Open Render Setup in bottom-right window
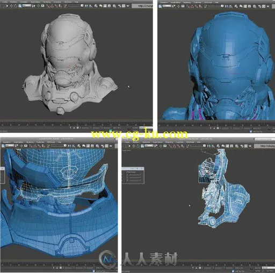Screen dimensions: 275x273 coord(241,146)
